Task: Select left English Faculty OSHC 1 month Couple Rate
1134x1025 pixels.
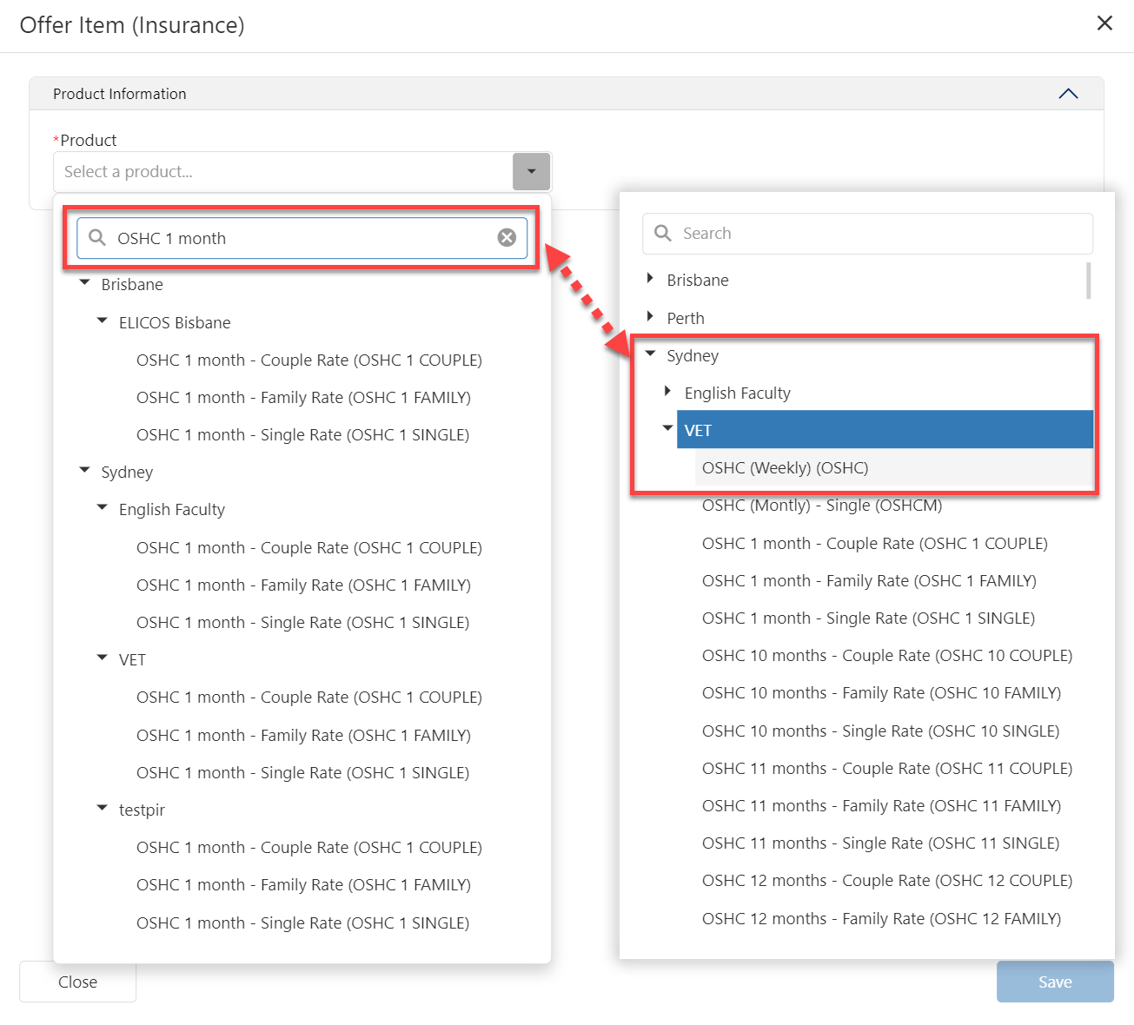Action: (308, 547)
